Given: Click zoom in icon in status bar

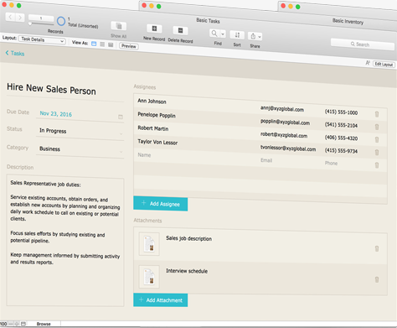Looking at the screenshot, I should pos(17,324).
